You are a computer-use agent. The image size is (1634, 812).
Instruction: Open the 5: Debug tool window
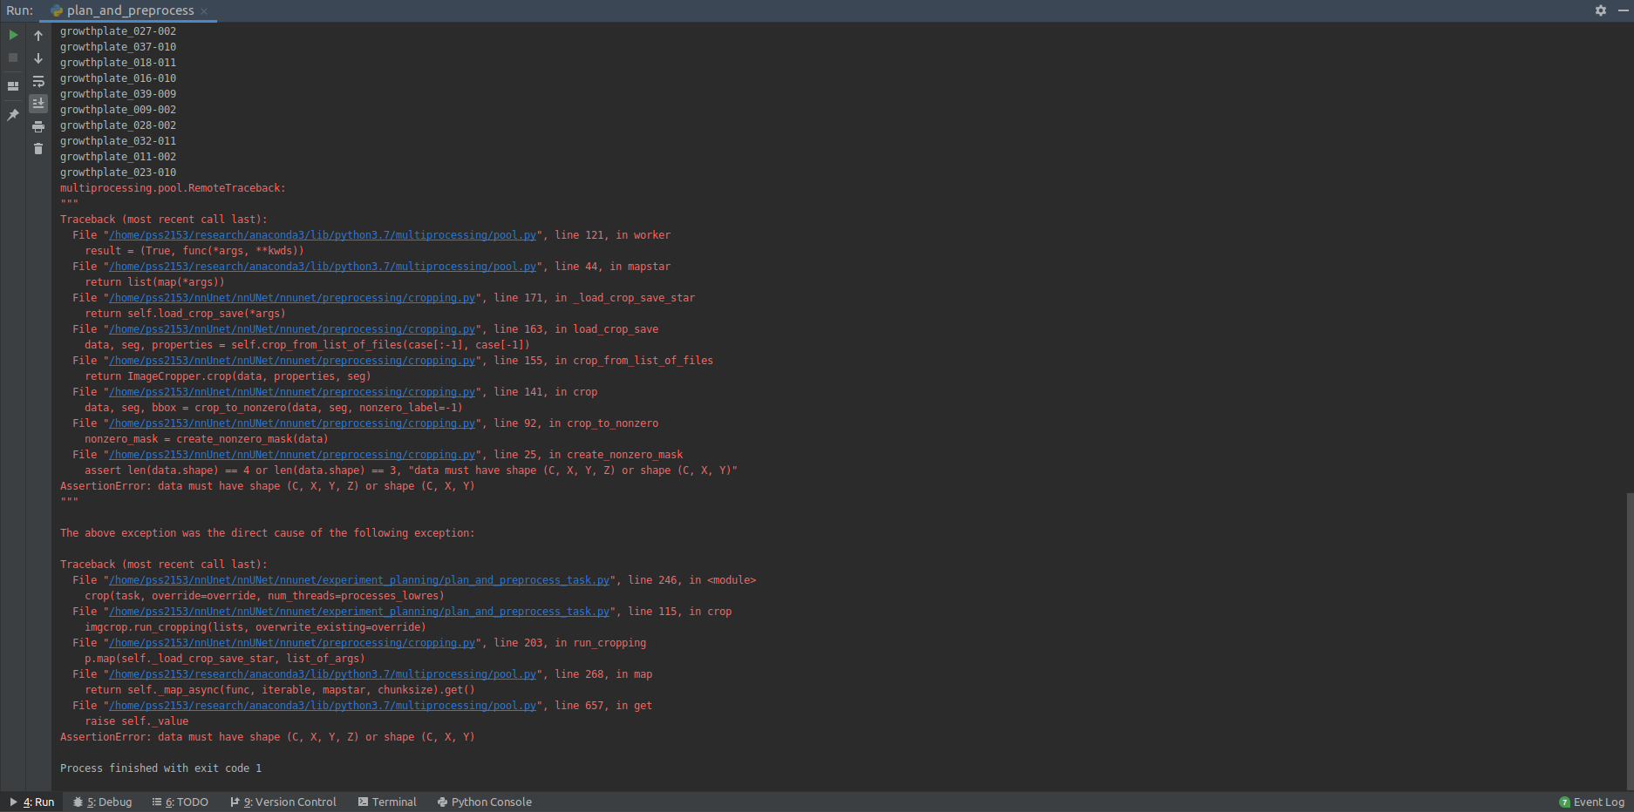(103, 802)
